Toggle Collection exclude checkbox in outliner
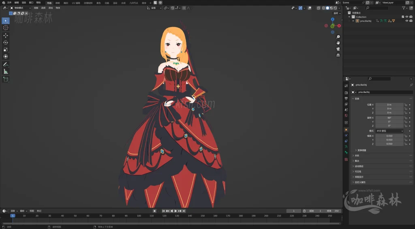 (403, 17)
